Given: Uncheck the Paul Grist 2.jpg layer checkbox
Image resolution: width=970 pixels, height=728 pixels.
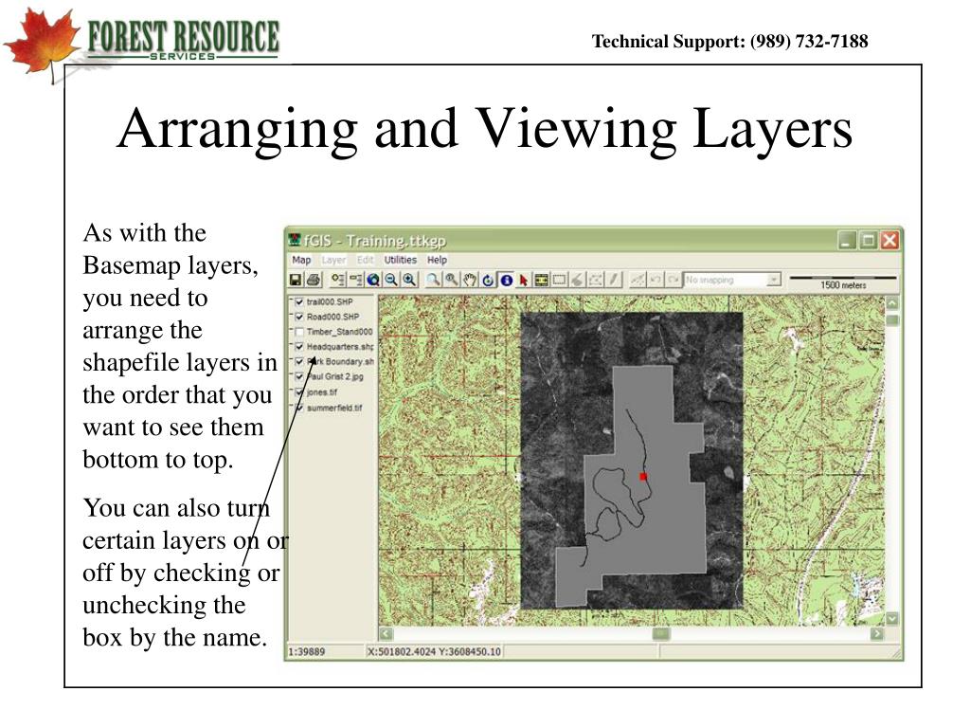Looking at the screenshot, I should [x=299, y=376].
